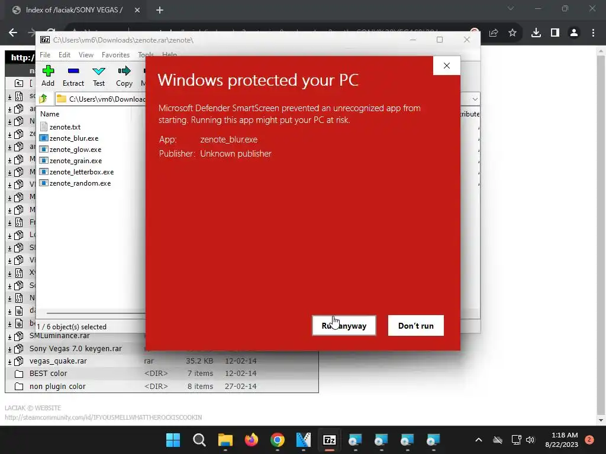Bookmark this page with the star icon
606x454 pixels.
coord(512,33)
